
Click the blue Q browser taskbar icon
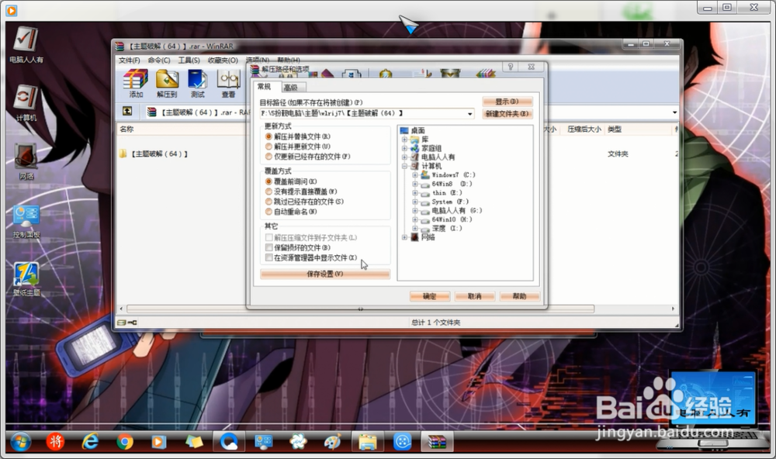(x=229, y=441)
